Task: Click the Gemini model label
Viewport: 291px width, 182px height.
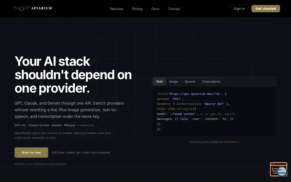Action: pyautogui.click(x=56, y=125)
